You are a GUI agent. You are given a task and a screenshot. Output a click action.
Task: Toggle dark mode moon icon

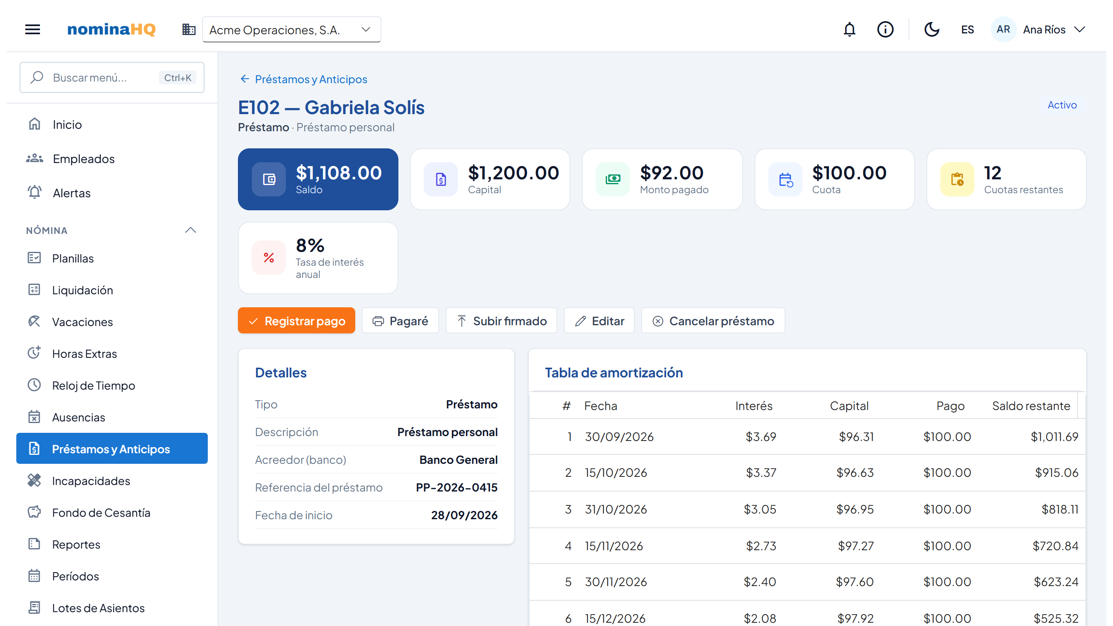[932, 29]
